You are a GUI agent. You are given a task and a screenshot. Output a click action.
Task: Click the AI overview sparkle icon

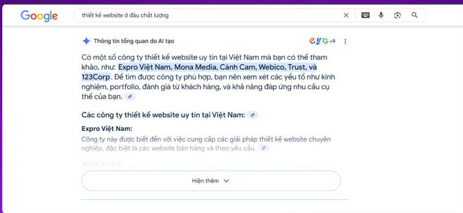86,41
